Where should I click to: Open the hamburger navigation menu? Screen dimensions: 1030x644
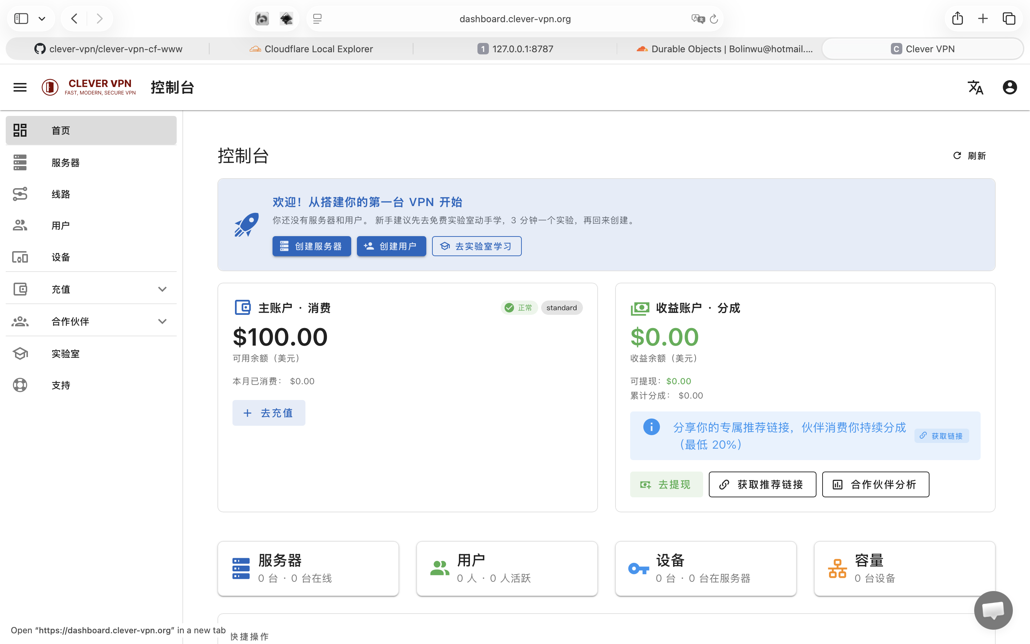tap(20, 87)
